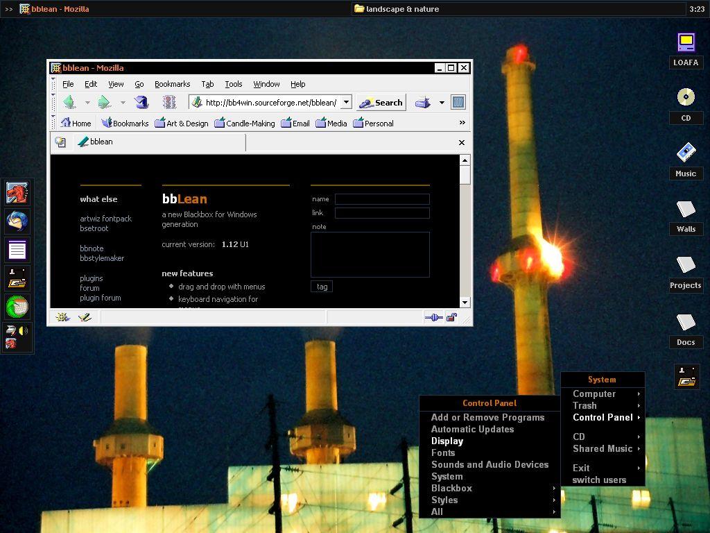Open the artwiz fontpack link

click(106, 219)
